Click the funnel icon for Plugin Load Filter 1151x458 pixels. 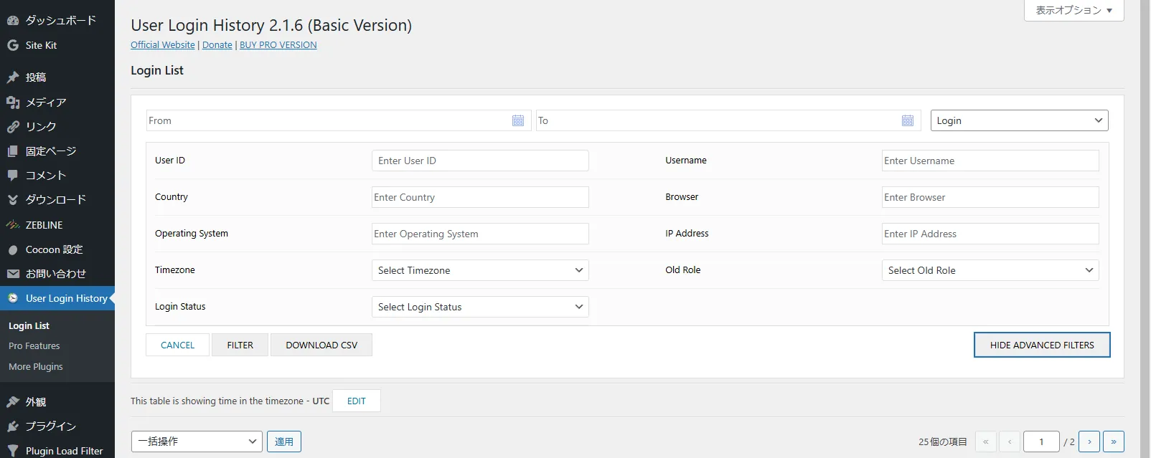13,451
